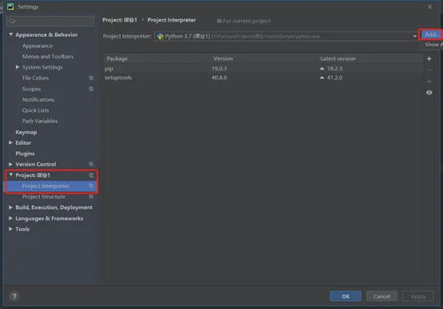This screenshot has width=443, height=309.
Task: Click the minus icon to uninstall package
Action: pos(429,70)
